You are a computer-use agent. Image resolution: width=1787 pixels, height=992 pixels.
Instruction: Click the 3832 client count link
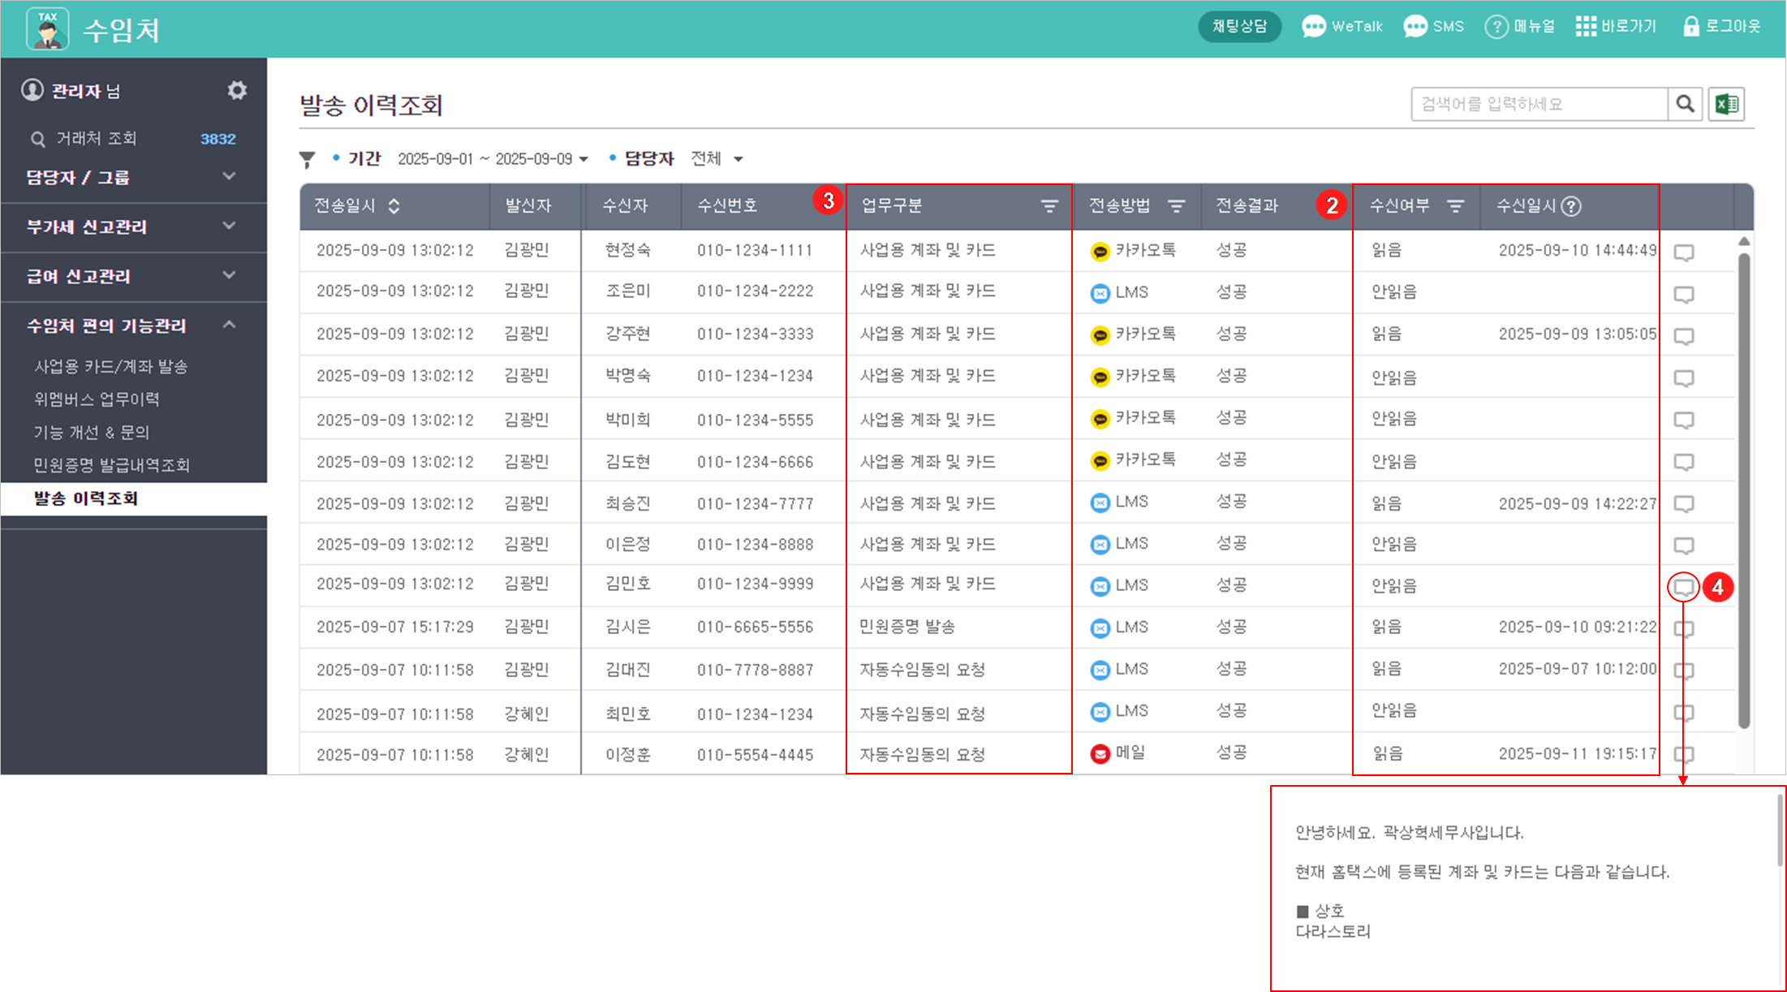click(x=217, y=139)
